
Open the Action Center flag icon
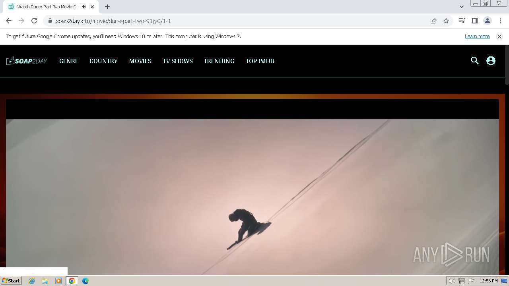click(x=471, y=281)
